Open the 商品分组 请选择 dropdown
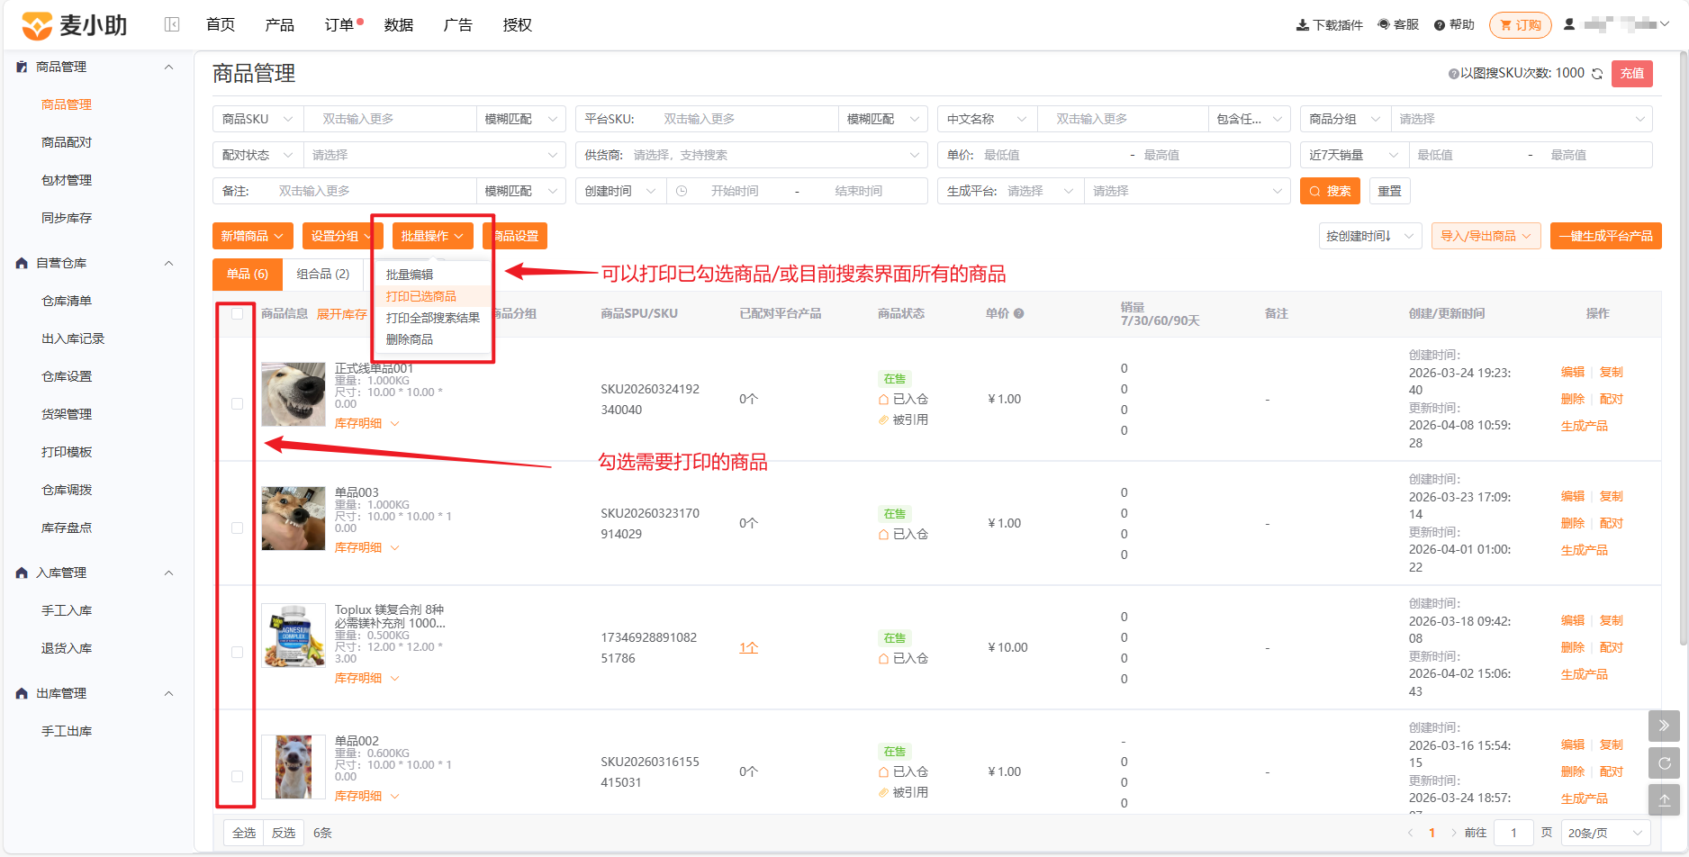This screenshot has width=1689, height=857. [x=1522, y=119]
